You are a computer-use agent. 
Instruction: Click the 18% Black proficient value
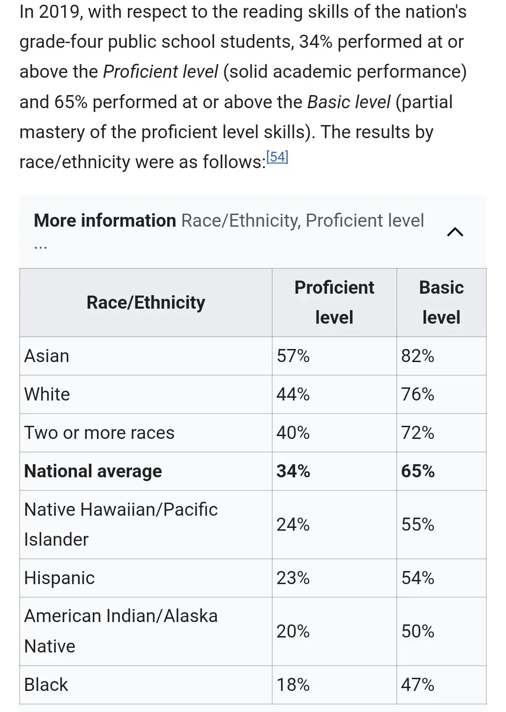coord(293,685)
